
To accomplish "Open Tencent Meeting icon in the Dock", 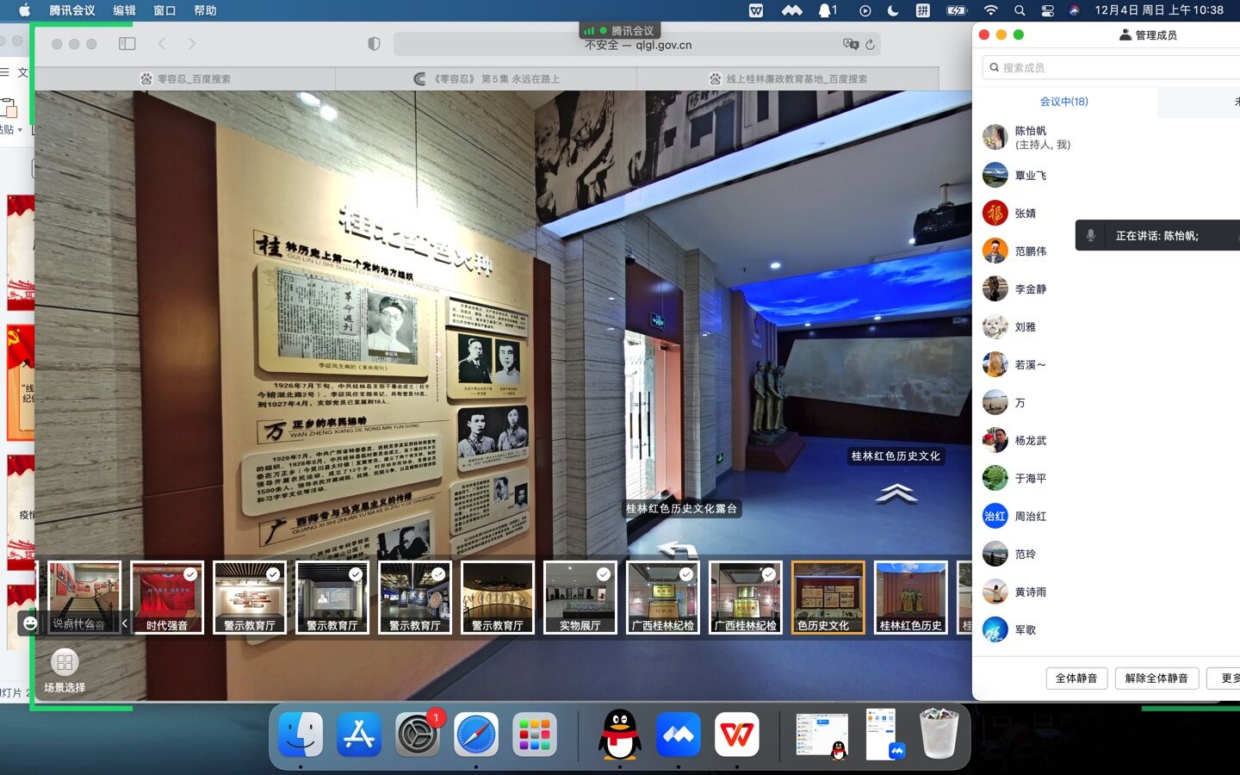I will point(678,735).
